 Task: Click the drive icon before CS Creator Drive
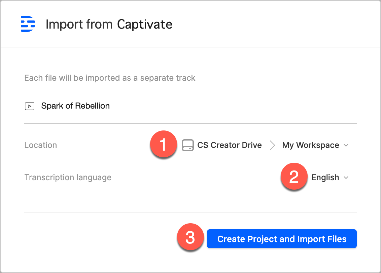click(188, 145)
